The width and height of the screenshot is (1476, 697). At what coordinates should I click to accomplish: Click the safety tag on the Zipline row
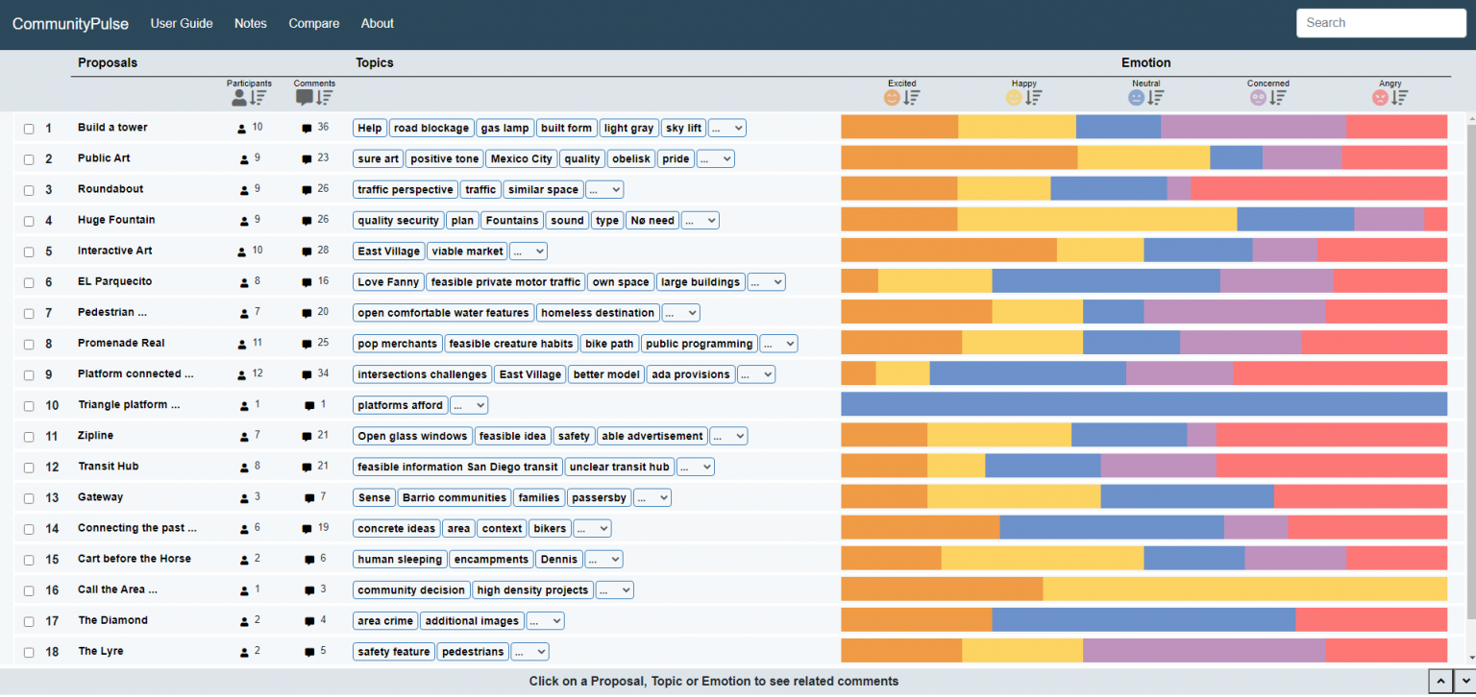(x=574, y=435)
